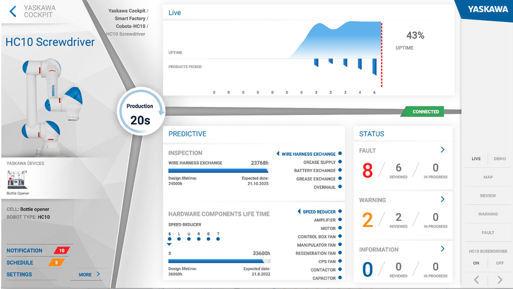
Task: Open MAP in right sidebar
Action: pyautogui.click(x=488, y=177)
